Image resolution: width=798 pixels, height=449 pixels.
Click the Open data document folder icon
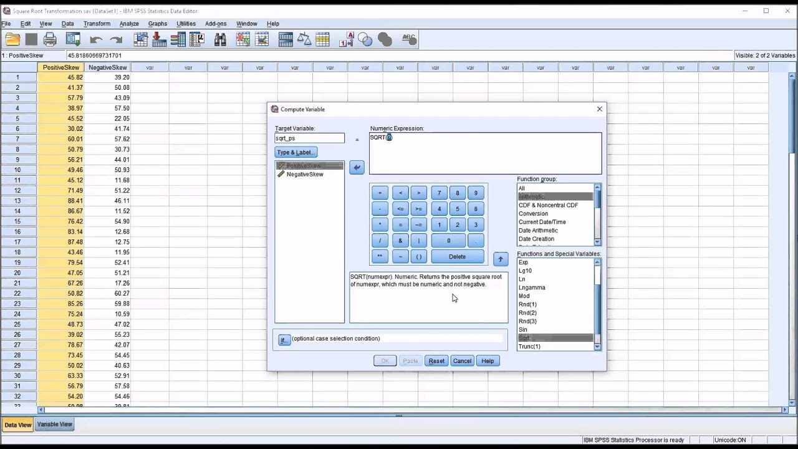(12, 39)
